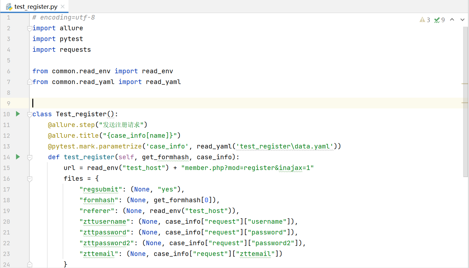Toggle a breakpoint on line 15 gutter
Viewport: 469px width, 268px height.
point(20,168)
